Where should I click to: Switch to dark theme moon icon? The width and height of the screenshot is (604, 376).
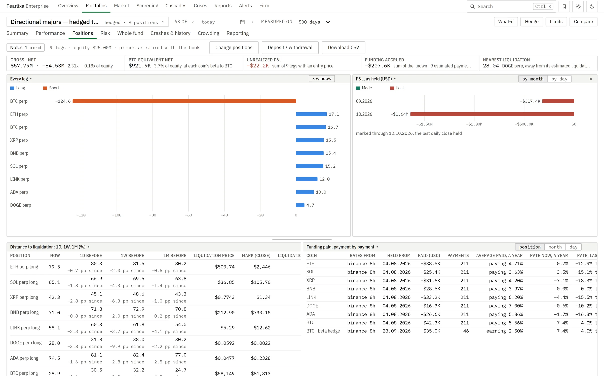tap(592, 7)
